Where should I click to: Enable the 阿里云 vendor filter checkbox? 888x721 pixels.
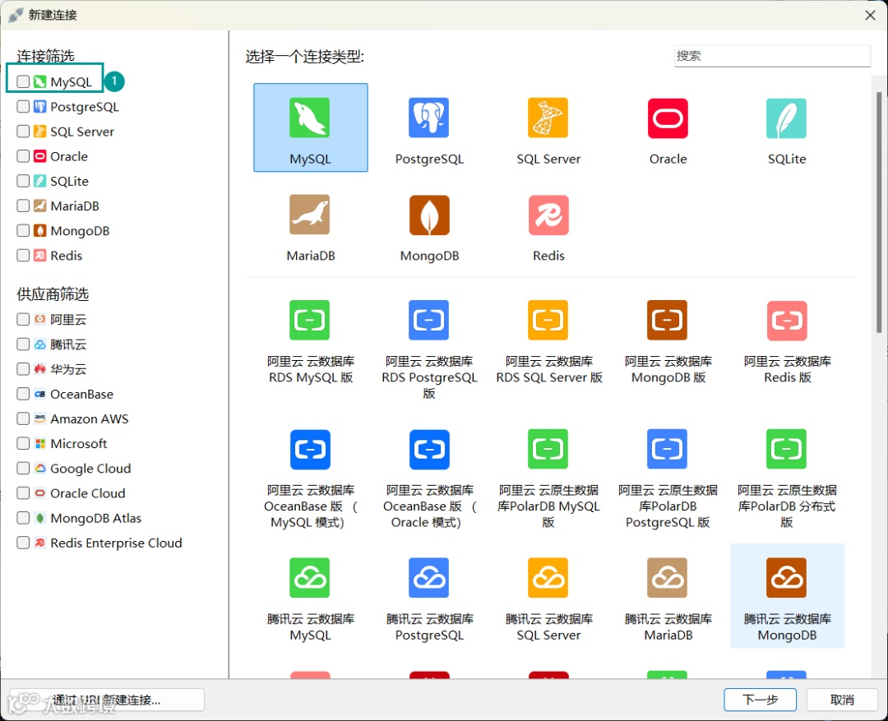point(23,320)
